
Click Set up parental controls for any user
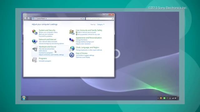pos(89,35)
